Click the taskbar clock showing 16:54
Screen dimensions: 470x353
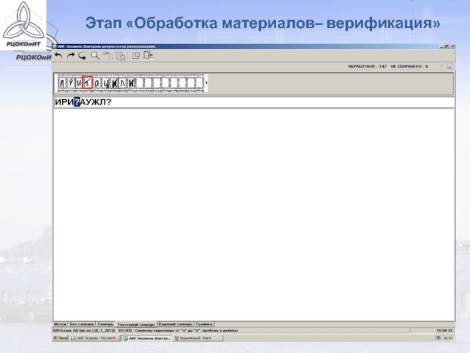tap(448, 338)
